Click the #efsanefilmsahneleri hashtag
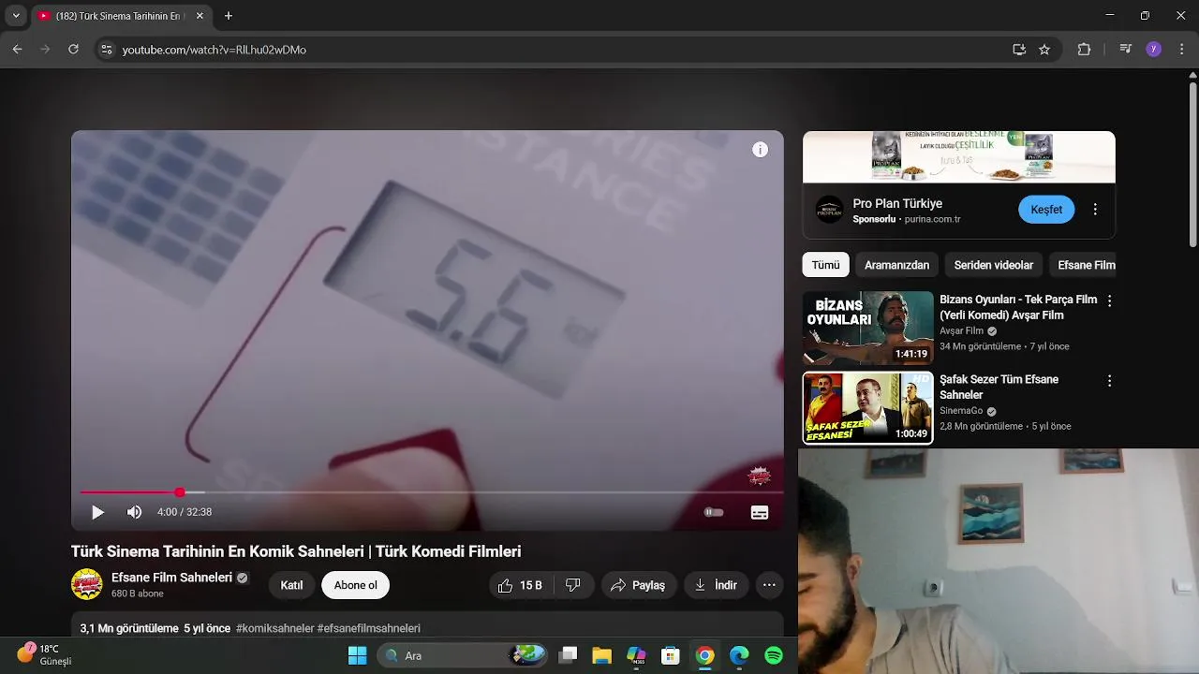Image resolution: width=1199 pixels, height=674 pixels. tap(369, 628)
